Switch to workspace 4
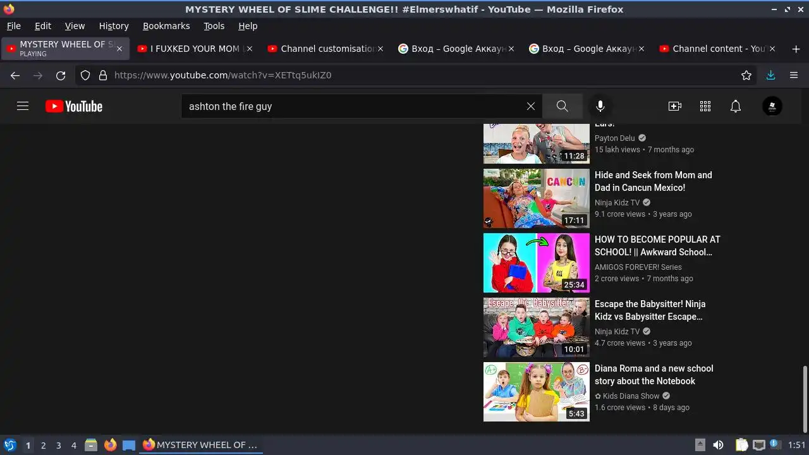The height and width of the screenshot is (455, 809). (x=73, y=445)
